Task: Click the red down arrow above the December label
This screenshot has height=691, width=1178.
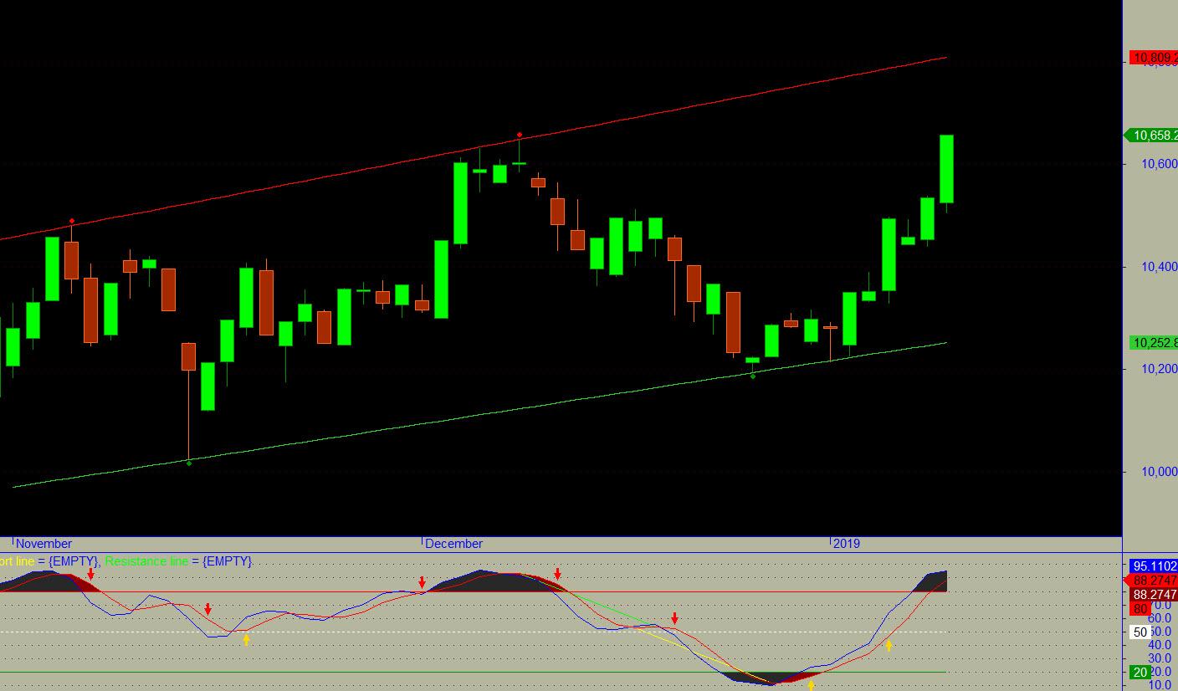Action: tap(423, 582)
